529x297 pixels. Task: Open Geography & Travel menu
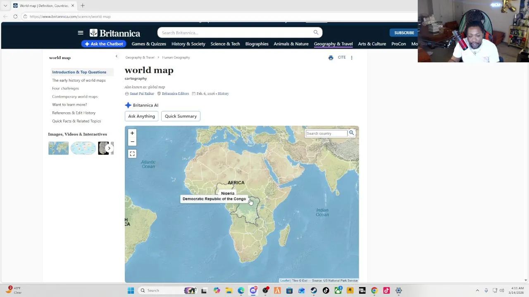point(333,44)
